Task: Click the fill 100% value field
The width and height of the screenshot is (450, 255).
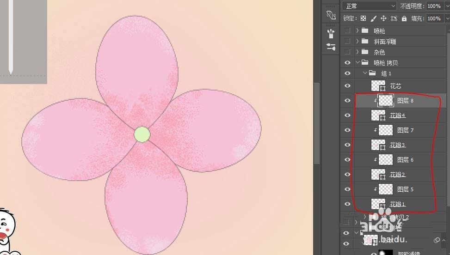Action: tap(433, 18)
